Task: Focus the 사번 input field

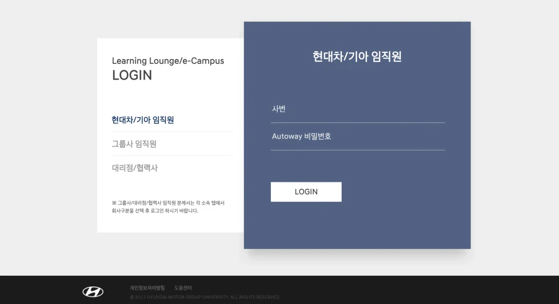Action: [x=358, y=109]
